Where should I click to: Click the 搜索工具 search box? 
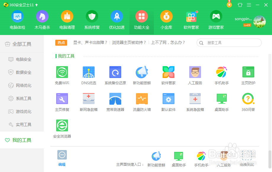pyautogui.click(x=229, y=43)
